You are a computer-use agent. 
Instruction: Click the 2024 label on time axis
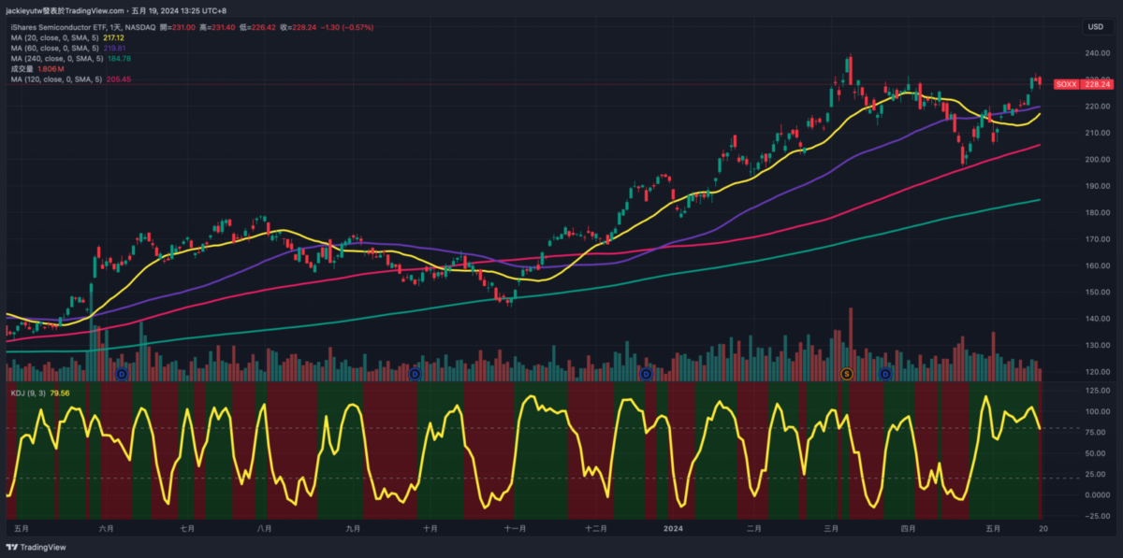(673, 528)
